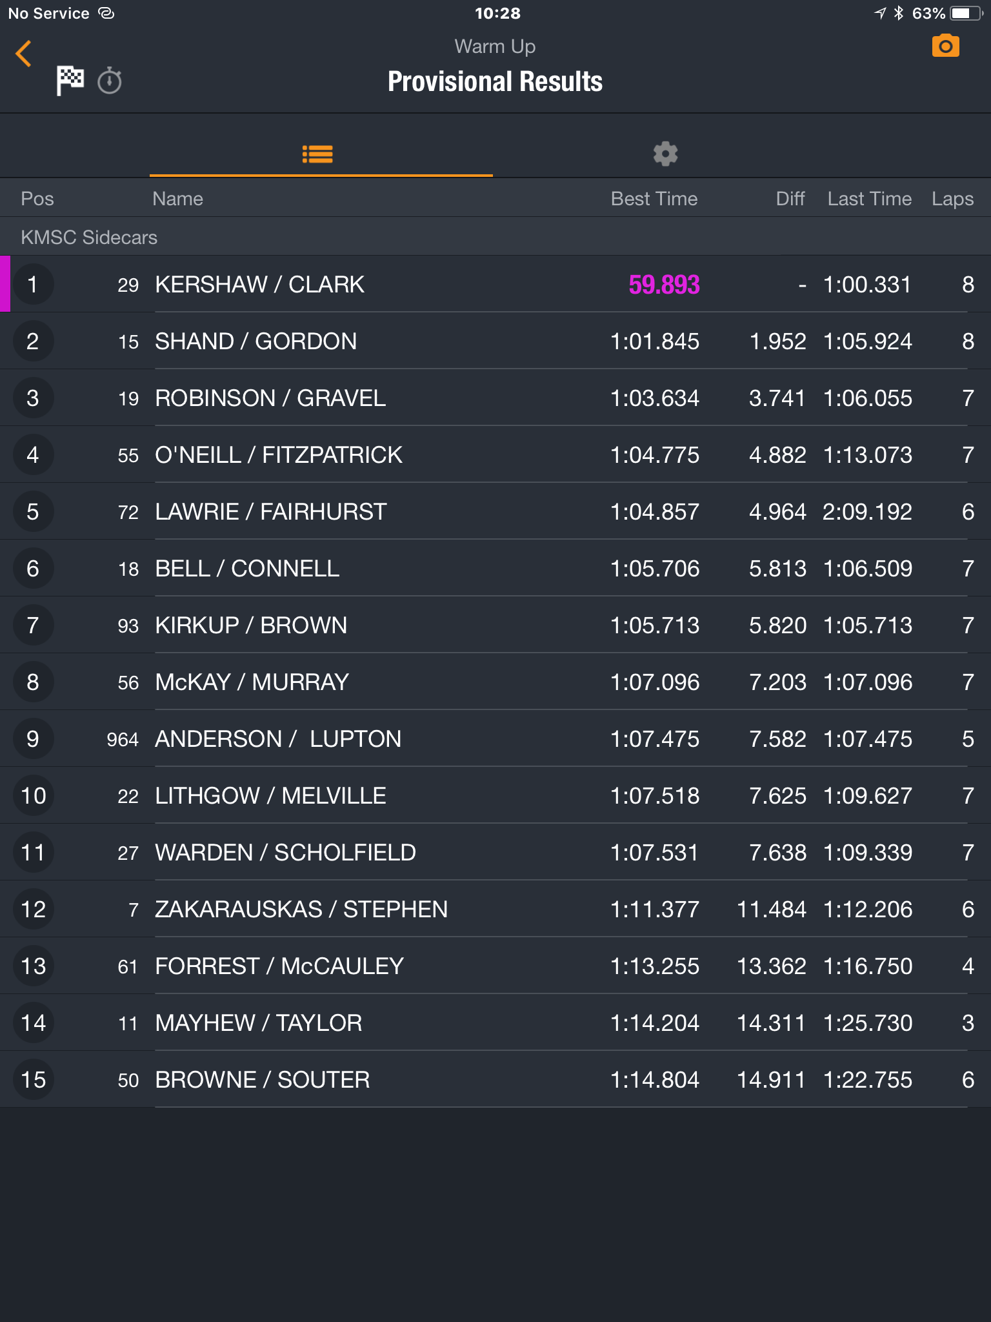Select the Pos column header
This screenshot has width=991, height=1322.
coord(37,199)
